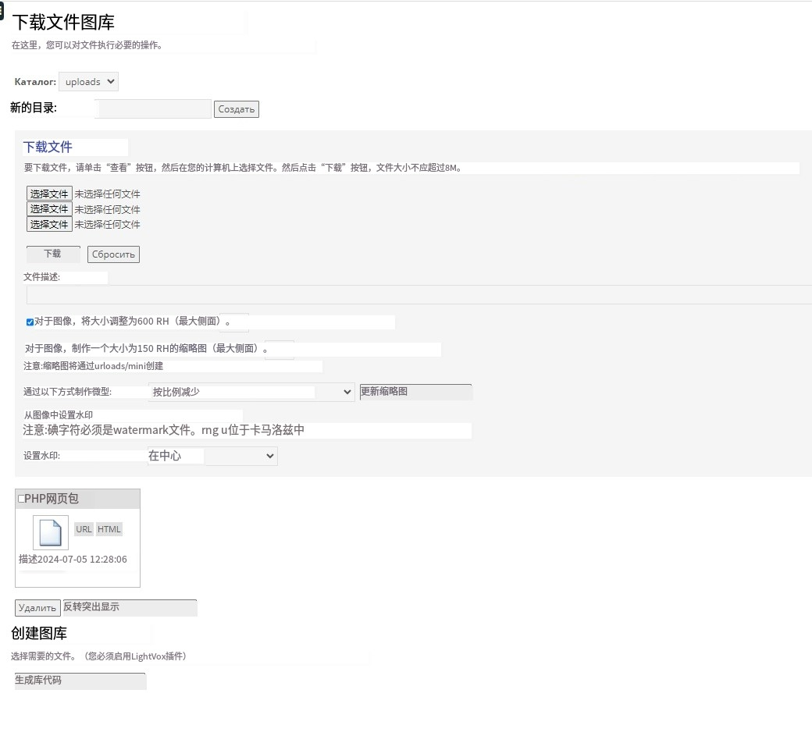Image resolution: width=812 pixels, height=736 pixels.
Task: Copy the file's URL link button
Action: pyautogui.click(x=84, y=529)
